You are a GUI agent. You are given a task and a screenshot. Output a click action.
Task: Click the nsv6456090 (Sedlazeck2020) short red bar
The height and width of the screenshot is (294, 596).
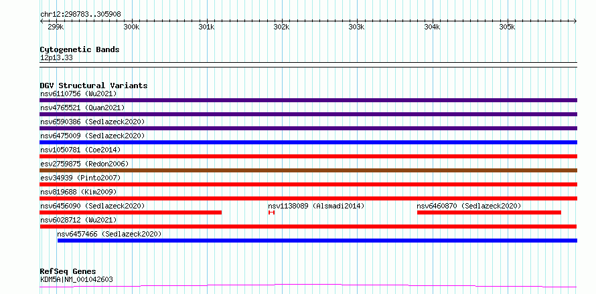131,212
